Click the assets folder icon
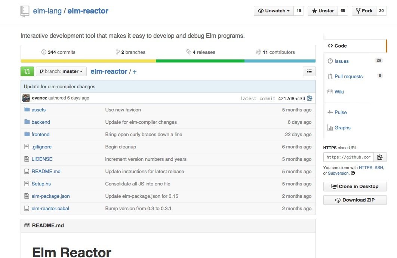This screenshot has width=397, height=258. point(27,110)
